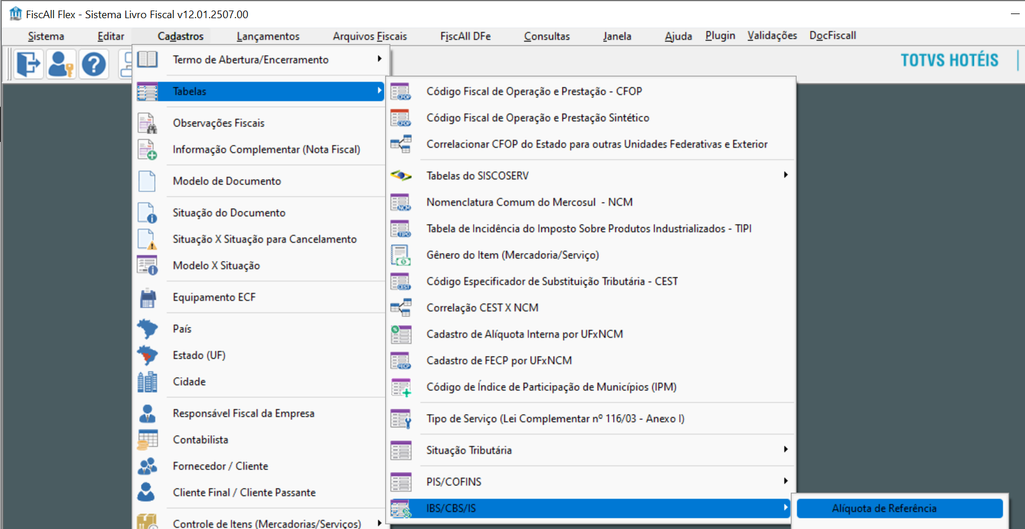Click the CFOP table icon in the submenu
1025x529 pixels.
pos(401,91)
